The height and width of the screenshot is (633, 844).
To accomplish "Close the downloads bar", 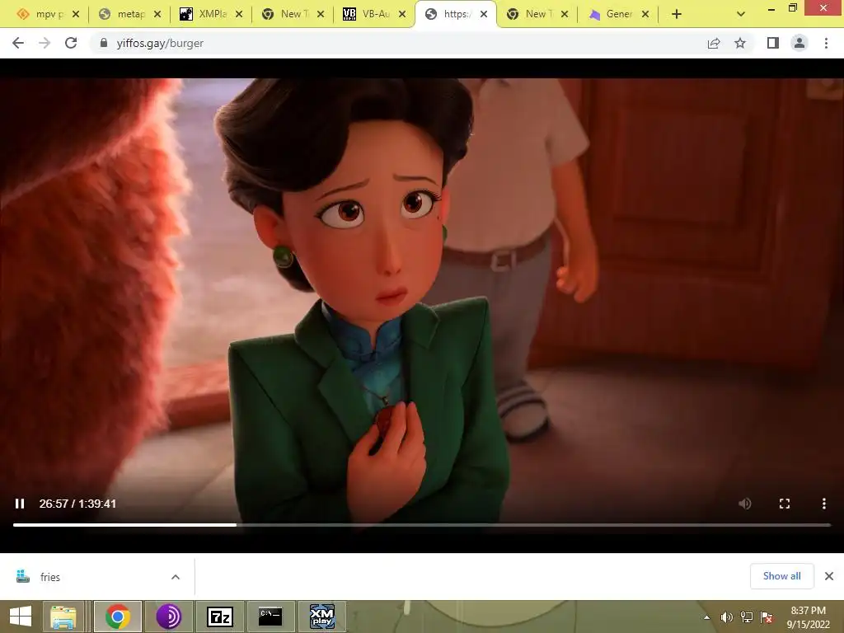I will pos(829,576).
